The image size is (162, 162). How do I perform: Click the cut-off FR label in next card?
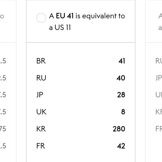159,129
